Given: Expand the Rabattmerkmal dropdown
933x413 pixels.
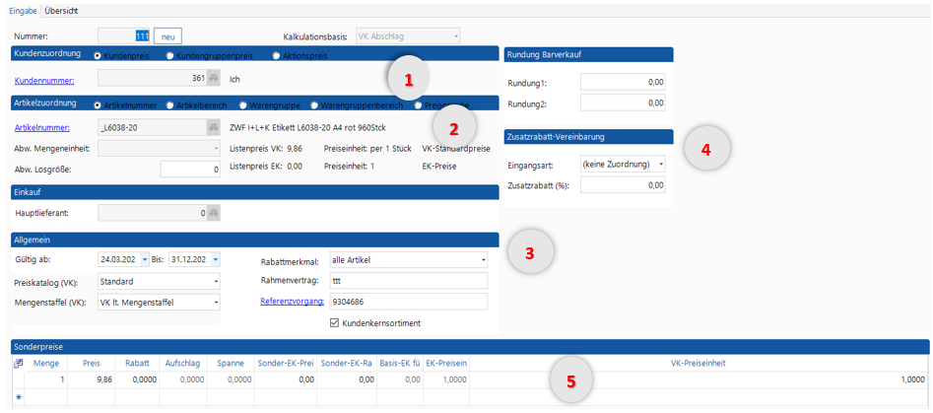Looking at the screenshot, I should pyautogui.click(x=483, y=260).
